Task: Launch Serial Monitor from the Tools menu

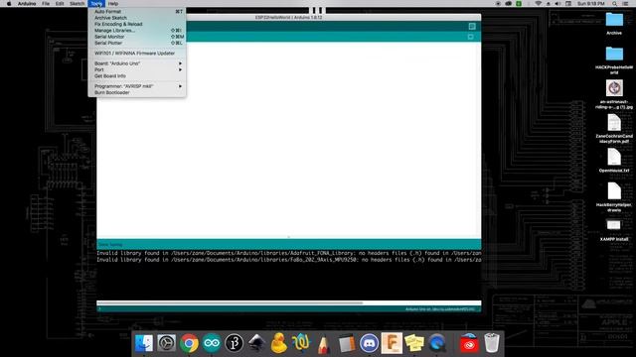Action: coord(137,37)
